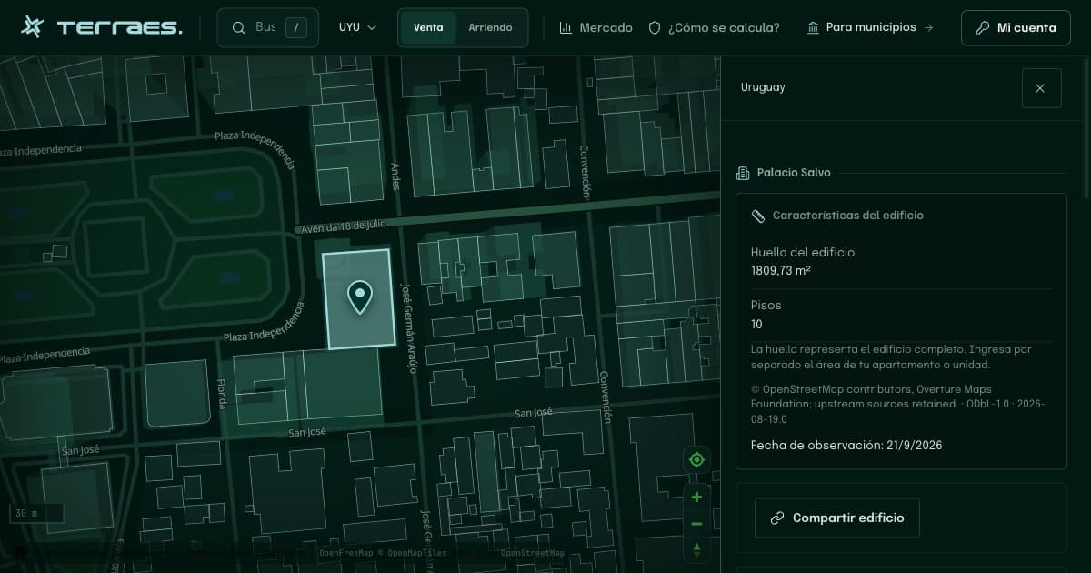Click the key icon in Mi cuenta
The height and width of the screenshot is (573, 1091).
[x=982, y=27]
